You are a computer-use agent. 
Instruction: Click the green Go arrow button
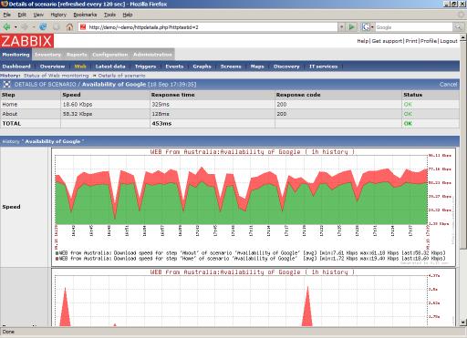pyautogui.click(x=352, y=27)
